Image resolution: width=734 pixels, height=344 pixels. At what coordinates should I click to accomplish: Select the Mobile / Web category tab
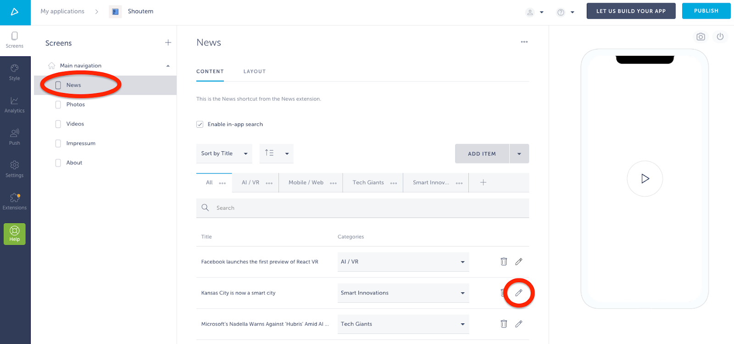(306, 182)
